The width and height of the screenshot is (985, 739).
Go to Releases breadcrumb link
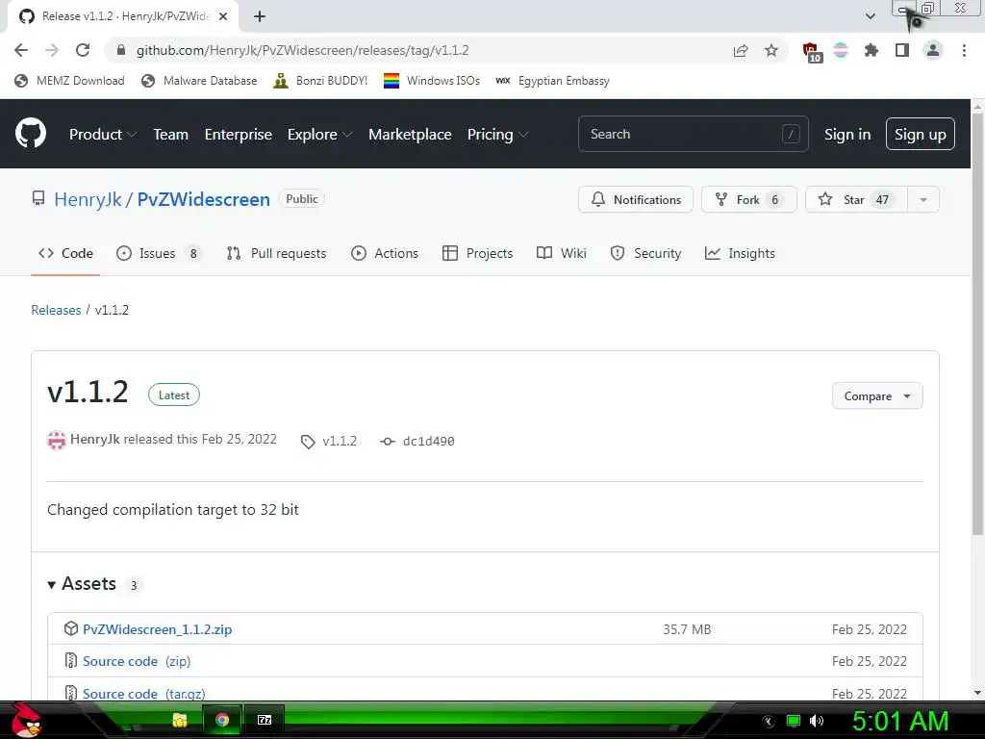pos(56,310)
